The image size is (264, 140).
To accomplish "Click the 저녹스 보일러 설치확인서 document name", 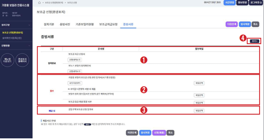I will [x=79, y=66].
